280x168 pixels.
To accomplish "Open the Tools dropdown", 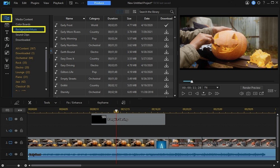I will coord(50,102).
